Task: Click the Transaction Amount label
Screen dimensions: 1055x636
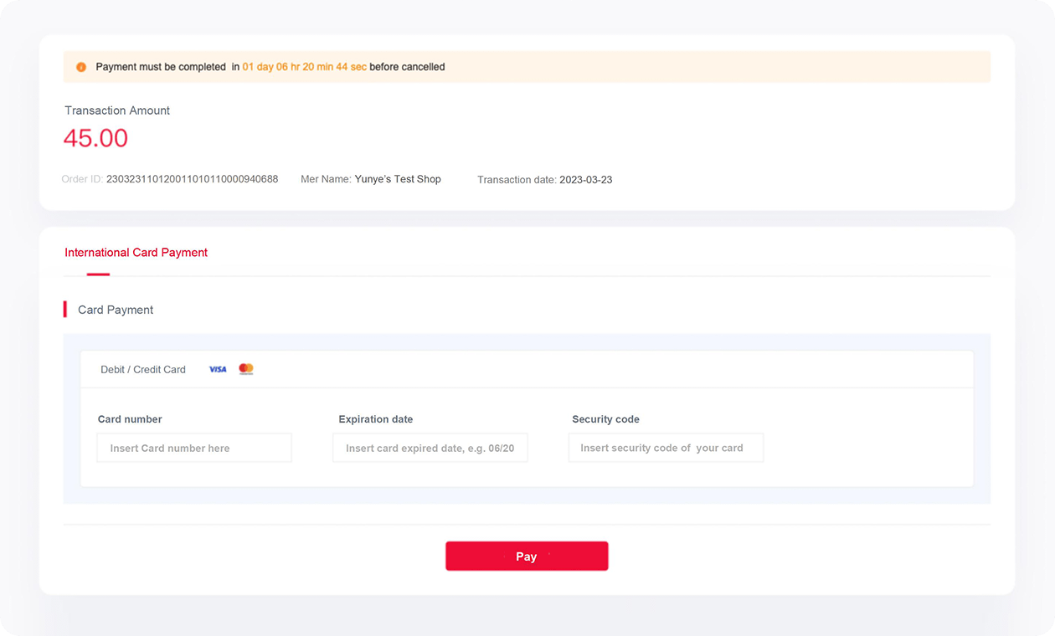Action: [x=117, y=110]
